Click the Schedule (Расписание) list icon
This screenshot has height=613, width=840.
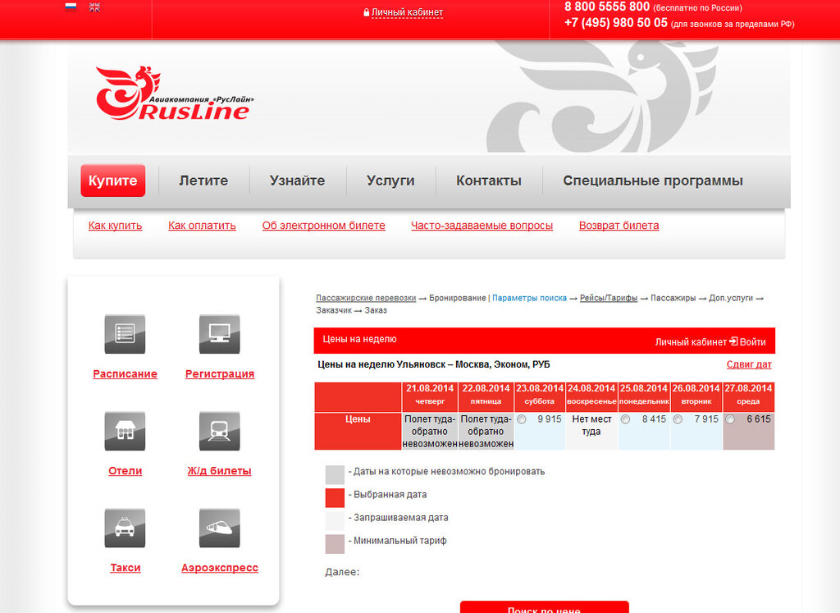point(125,334)
